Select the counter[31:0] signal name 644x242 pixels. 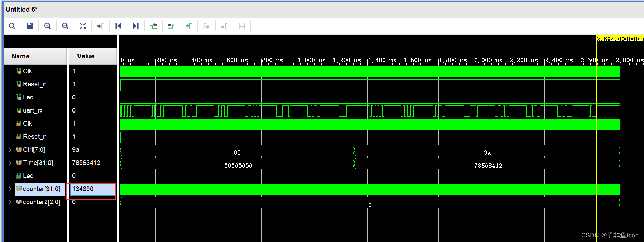41,189
